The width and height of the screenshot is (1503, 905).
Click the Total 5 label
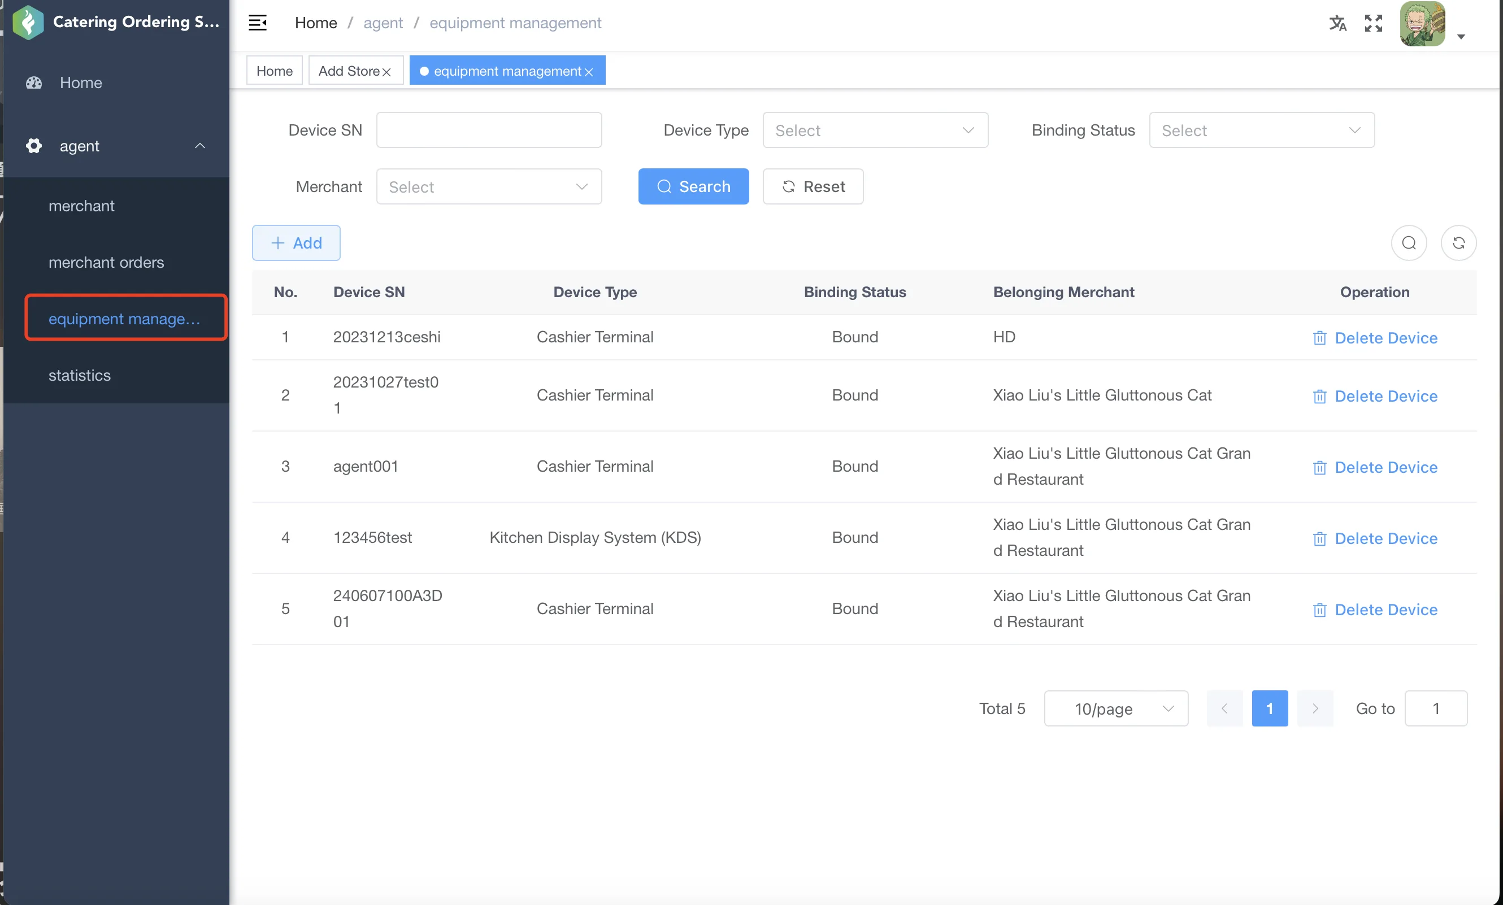click(1002, 708)
